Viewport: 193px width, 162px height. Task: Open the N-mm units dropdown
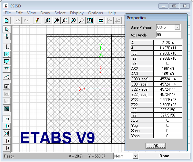(135, 156)
